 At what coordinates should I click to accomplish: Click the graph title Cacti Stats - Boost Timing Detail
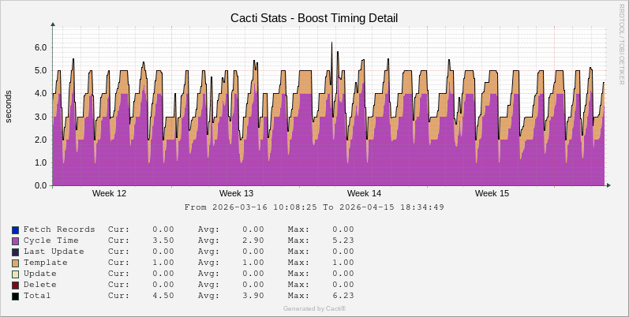click(x=314, y=17)
